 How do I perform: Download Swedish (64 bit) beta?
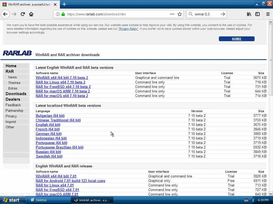click(x=49, y=156)
